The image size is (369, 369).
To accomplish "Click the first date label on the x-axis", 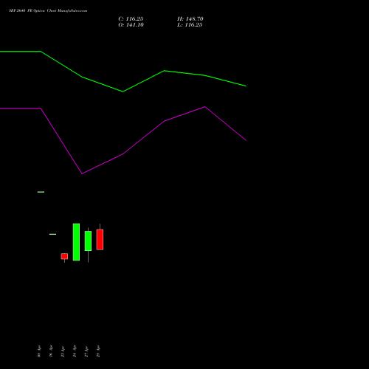I will pos(39,351).
